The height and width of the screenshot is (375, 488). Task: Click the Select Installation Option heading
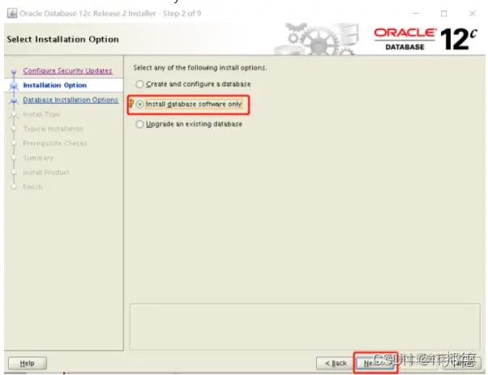(x=63, y=40)
